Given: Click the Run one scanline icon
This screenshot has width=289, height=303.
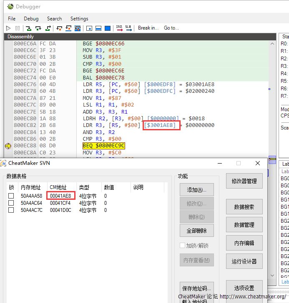Looking at the screenshot, I should (x=98, y=28).
